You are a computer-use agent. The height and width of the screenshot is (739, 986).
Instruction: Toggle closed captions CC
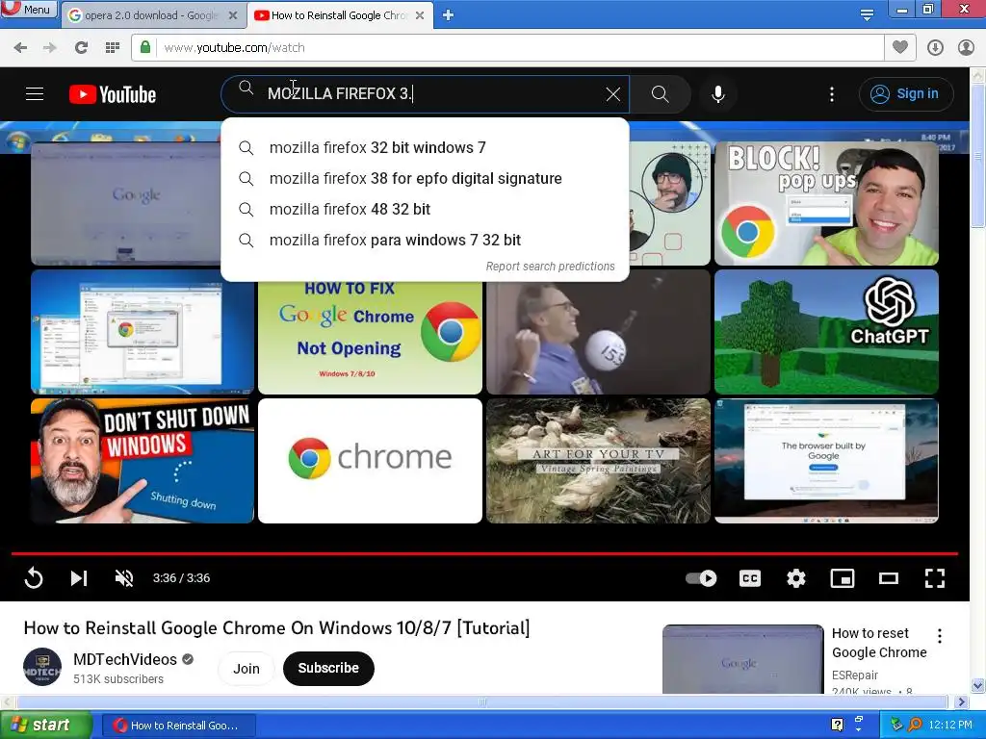tap(749, 578)
